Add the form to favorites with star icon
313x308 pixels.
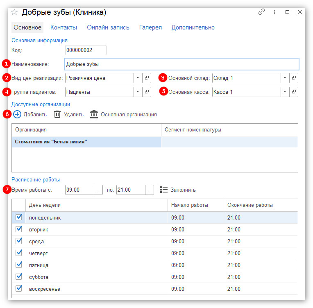click(x=14, y=12)
